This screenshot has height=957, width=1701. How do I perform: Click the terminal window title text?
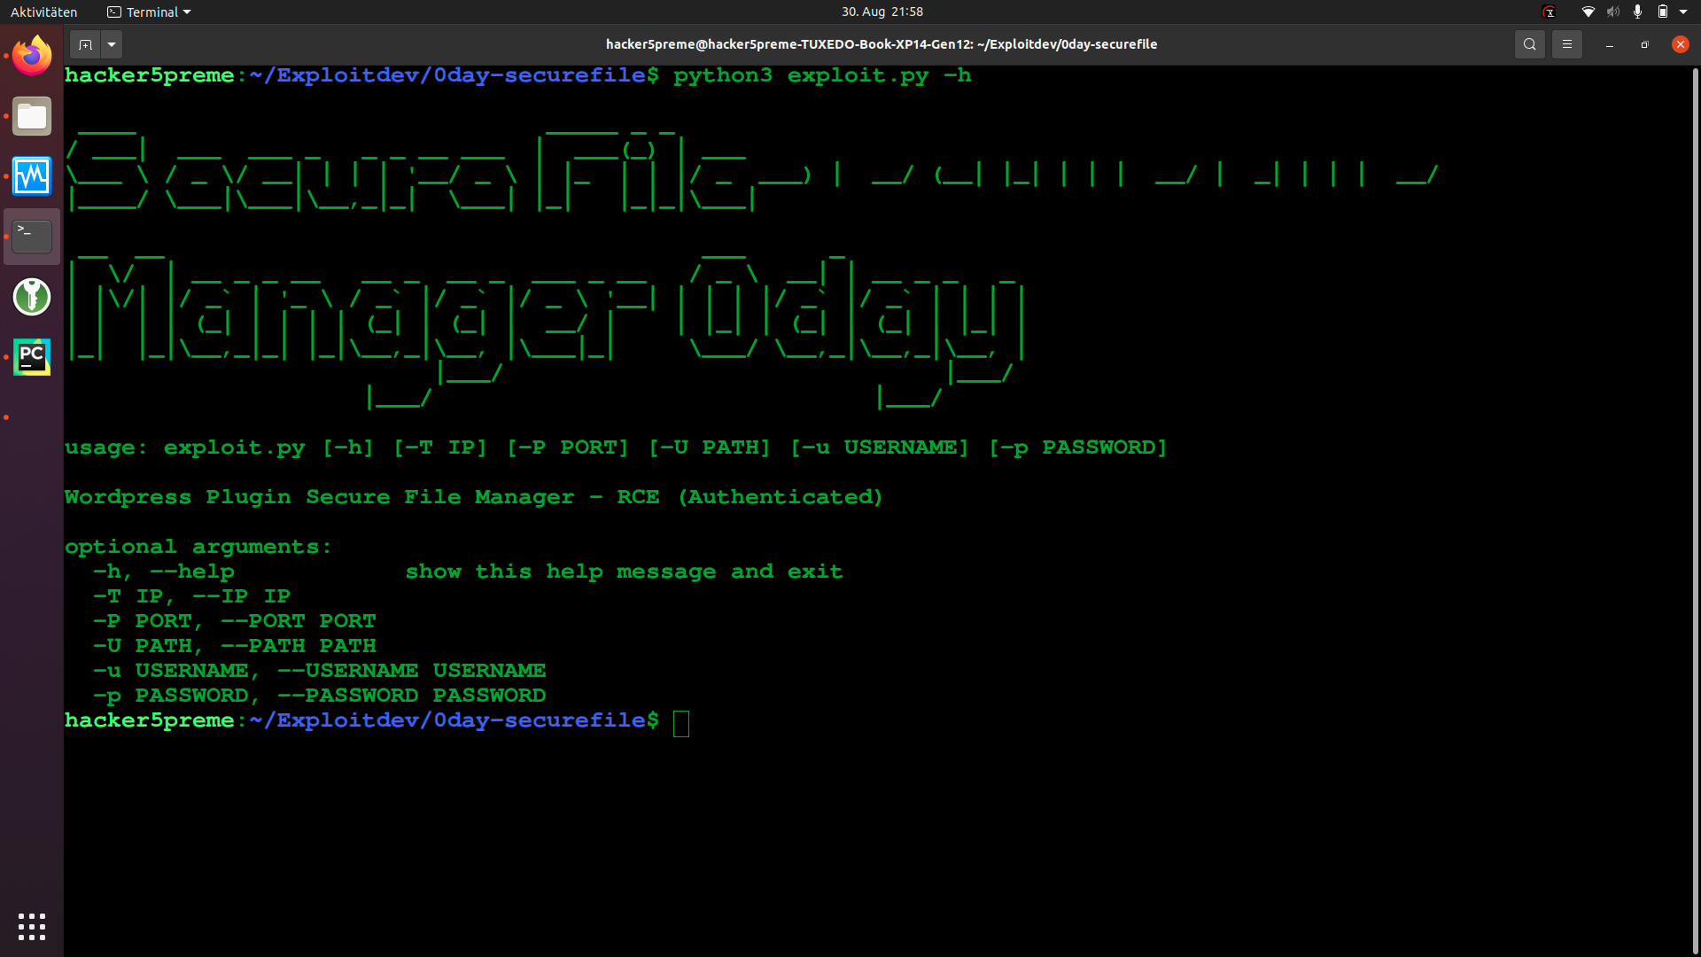point(882,44)
